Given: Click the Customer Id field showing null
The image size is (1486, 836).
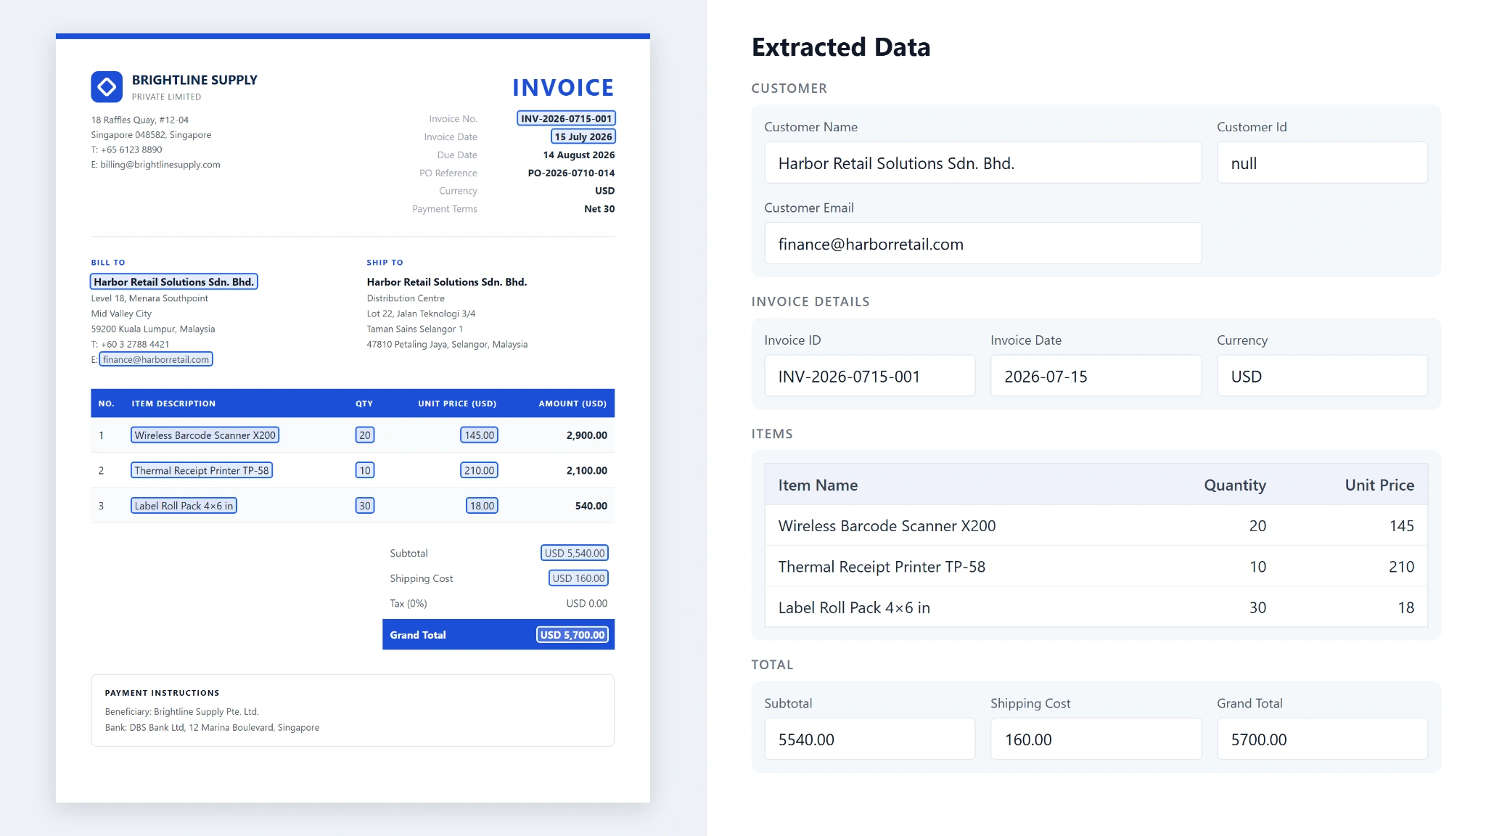Looking at the screenshot, I should click(x=1322, y=163).
